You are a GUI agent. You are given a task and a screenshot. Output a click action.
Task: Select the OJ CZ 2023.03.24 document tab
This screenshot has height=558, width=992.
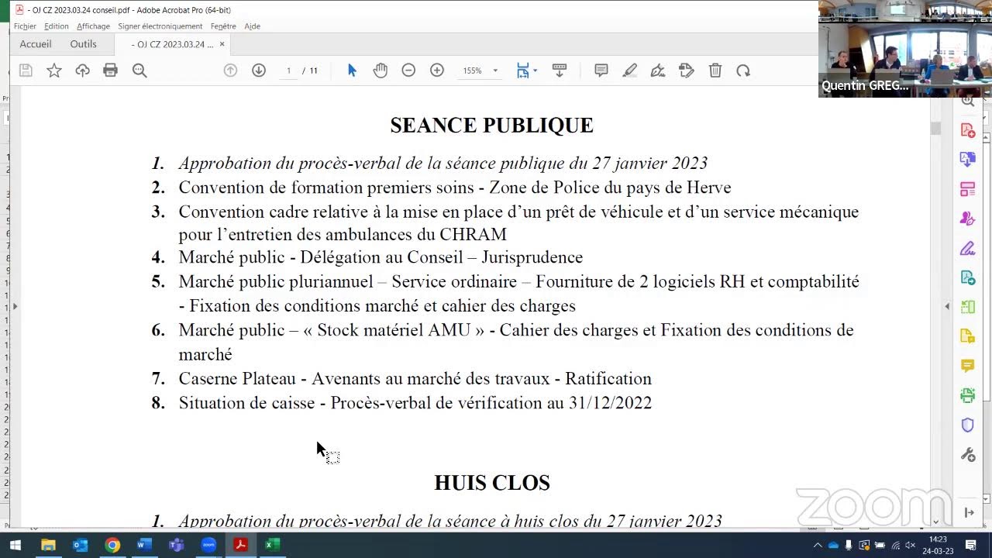172,44
